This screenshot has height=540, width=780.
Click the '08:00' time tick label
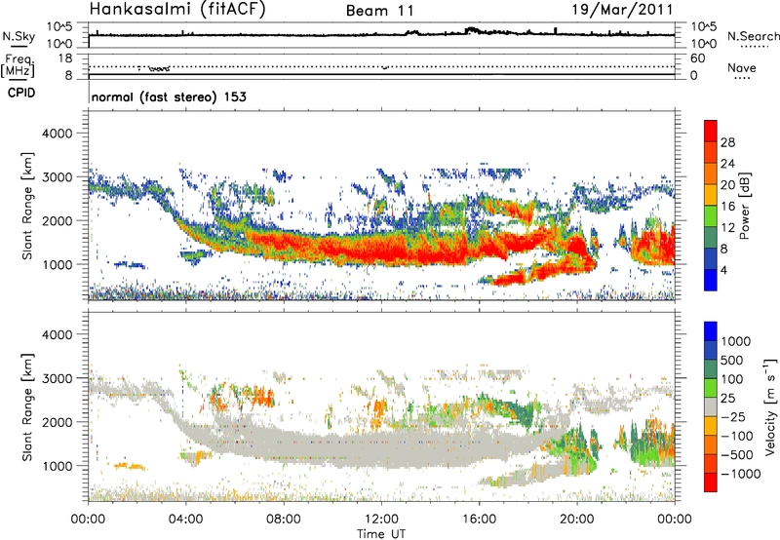284,520
